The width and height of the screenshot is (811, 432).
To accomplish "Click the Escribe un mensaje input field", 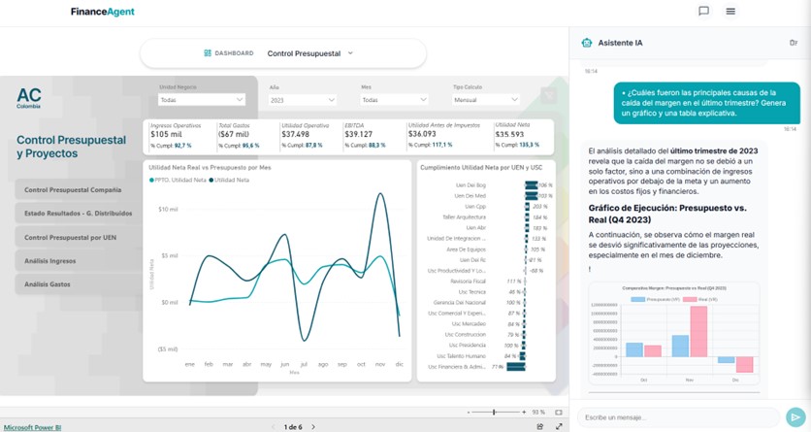I will (677, 416).
